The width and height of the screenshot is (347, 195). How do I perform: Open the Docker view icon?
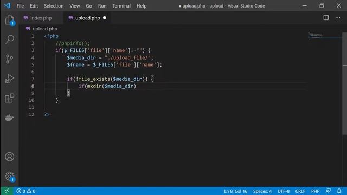pyautogui.click(x=9, y=118)
